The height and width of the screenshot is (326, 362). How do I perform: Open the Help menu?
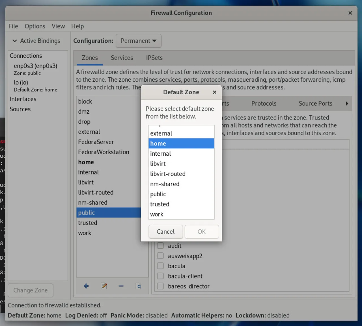click(x=77, y=26)
